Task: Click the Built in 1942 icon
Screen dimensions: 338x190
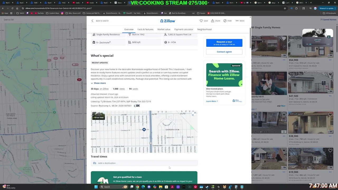Action: tap(130, 35)
